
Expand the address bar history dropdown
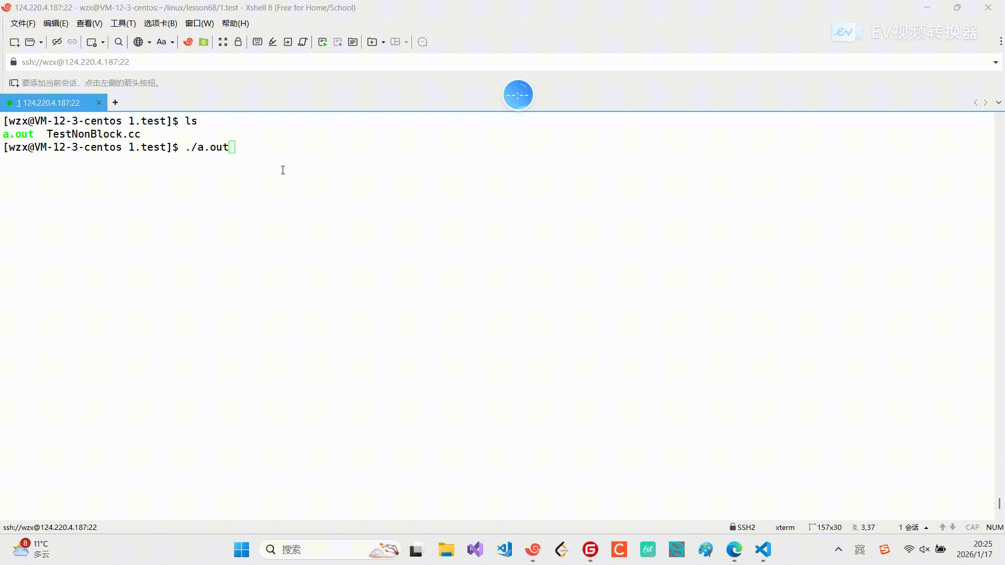click(x=996, y=62)
